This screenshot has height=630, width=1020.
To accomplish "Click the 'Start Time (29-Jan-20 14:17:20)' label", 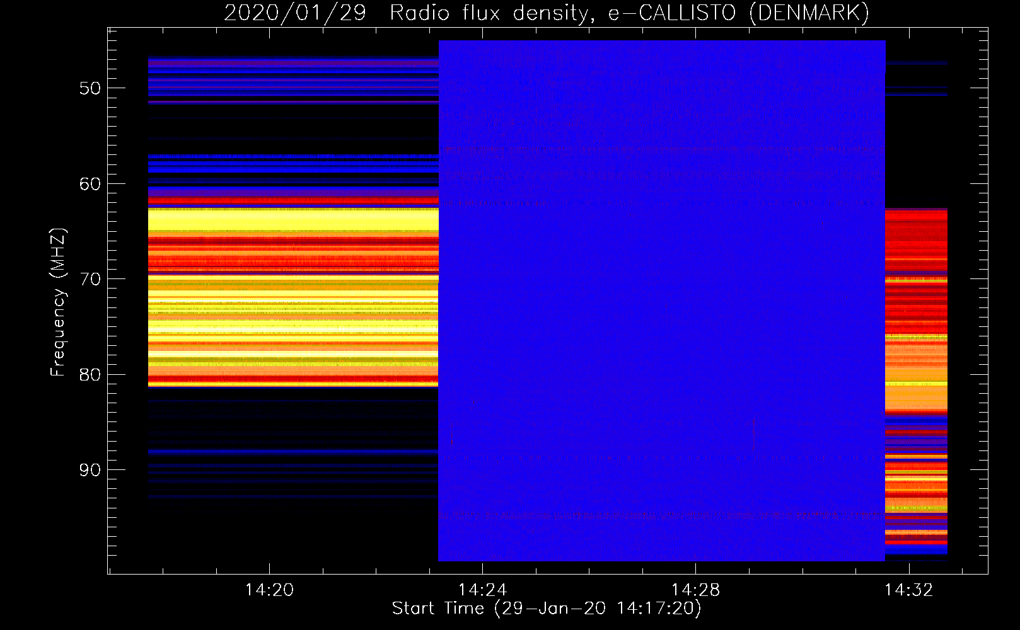I will point(547,609).
